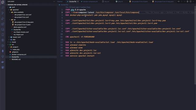The height and width of the screenshot is (110, 196).
Task: Switch to the dev.project1.loc+3.pem tab
Action: pos(139,2)
